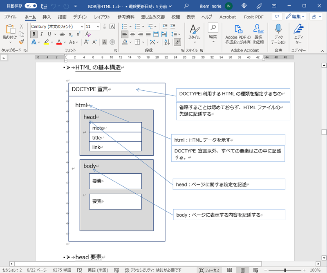The width and height of the screenshot is (327, 273).
Task: Toggle character shading
Action: coord(104,42)
